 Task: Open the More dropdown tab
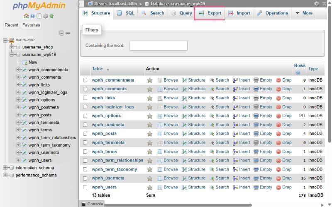click(304, 13)
